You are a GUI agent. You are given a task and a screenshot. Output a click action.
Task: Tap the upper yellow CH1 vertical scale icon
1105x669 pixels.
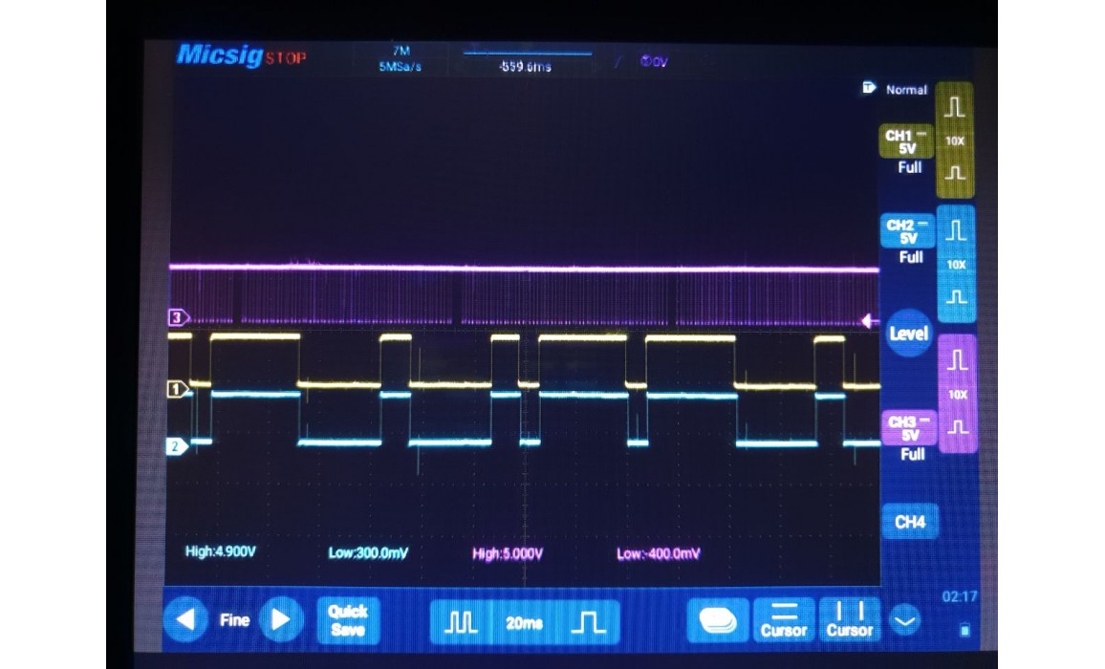pos(955,107)
